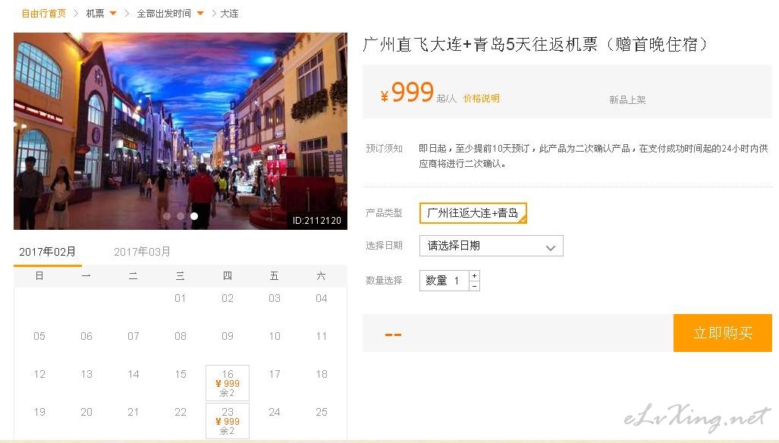Click calendar date 12

(39, 374)
